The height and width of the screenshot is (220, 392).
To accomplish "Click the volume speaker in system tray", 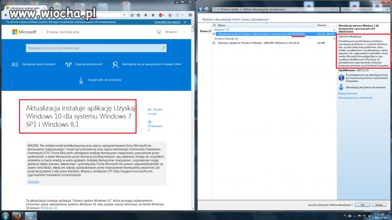I will point(369,216).
